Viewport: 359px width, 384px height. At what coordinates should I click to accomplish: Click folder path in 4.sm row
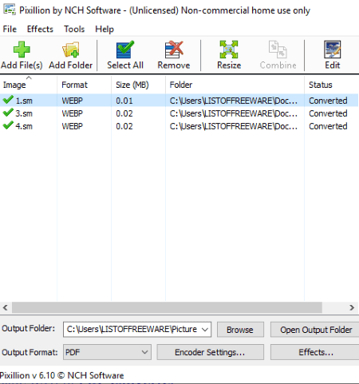234,126
